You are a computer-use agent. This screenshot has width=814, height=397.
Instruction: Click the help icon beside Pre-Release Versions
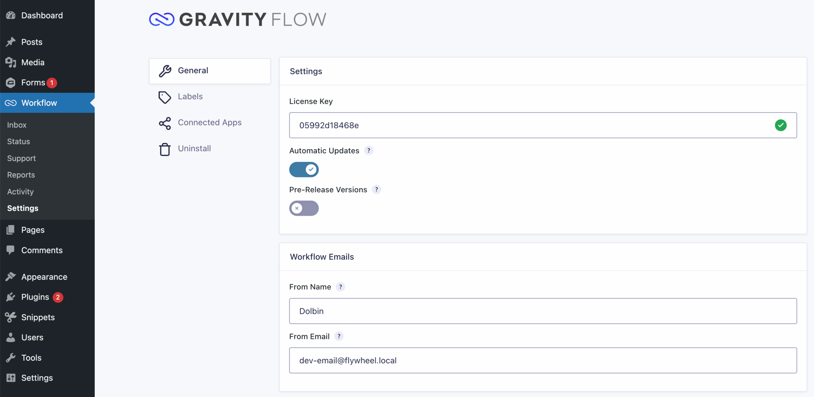click(376, 189)
